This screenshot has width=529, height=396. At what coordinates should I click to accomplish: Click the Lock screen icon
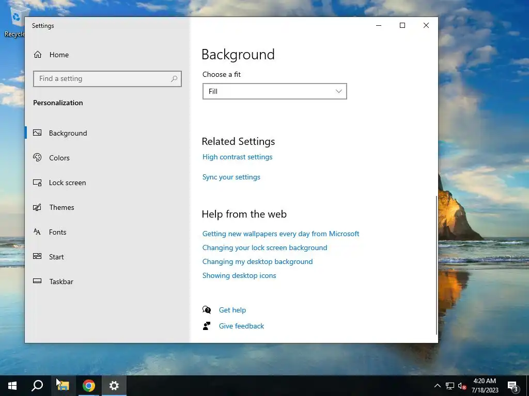click(x=37, y=183)
